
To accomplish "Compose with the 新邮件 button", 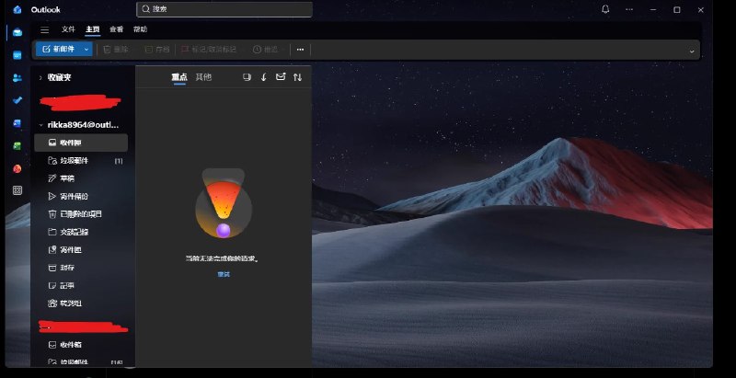I will (59, 50).
